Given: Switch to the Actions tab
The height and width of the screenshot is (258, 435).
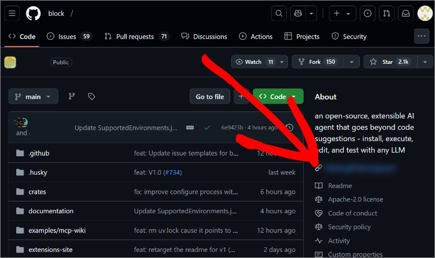Looking at the screenshot, I should click(x=256, y=36).
